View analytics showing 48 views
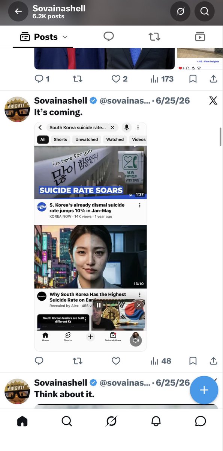The height and width of the screenshot is (451, 223). (x=161, y=361)
